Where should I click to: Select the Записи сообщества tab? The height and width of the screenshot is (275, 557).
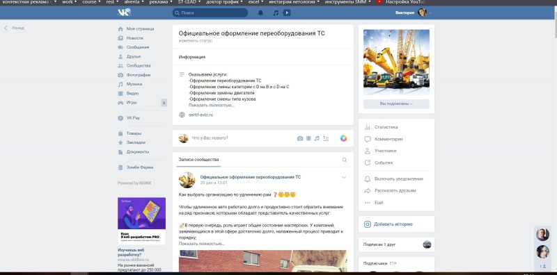[198, 160]
